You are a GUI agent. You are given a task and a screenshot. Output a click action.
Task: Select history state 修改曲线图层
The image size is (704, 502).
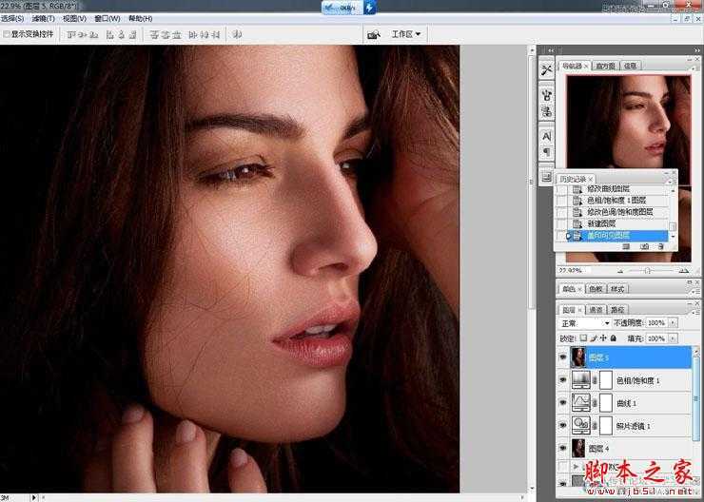[x=615, y=189]
